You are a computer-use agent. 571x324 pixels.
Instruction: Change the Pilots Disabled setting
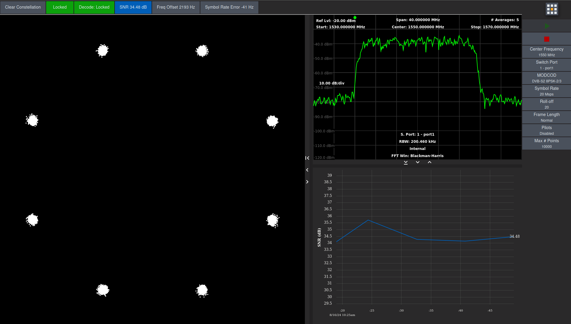(546, 130)
